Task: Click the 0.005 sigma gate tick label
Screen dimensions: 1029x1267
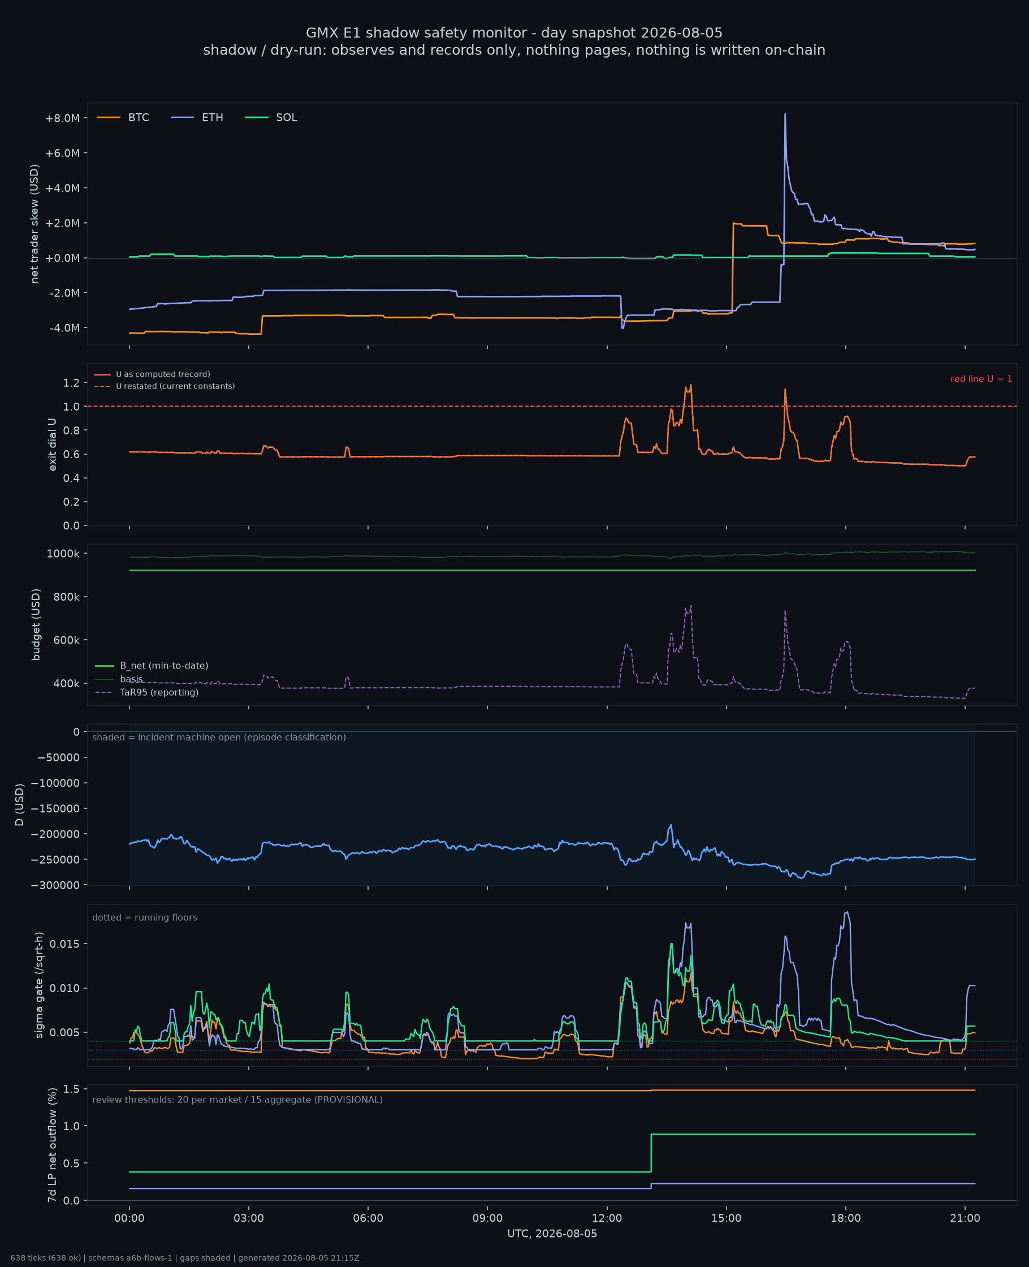Action: [x=65, y=1033]
